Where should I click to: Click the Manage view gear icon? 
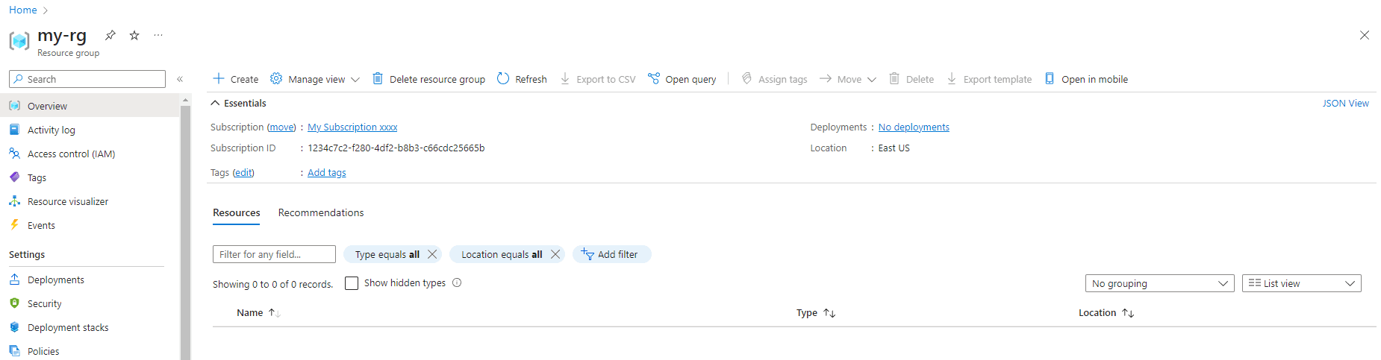pos(276,78)
